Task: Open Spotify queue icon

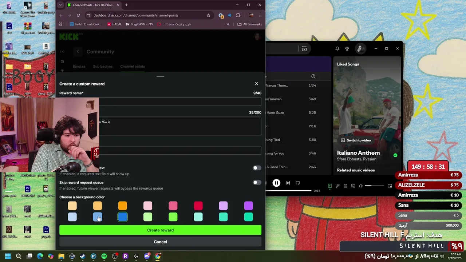Action: tap(345, 186)
